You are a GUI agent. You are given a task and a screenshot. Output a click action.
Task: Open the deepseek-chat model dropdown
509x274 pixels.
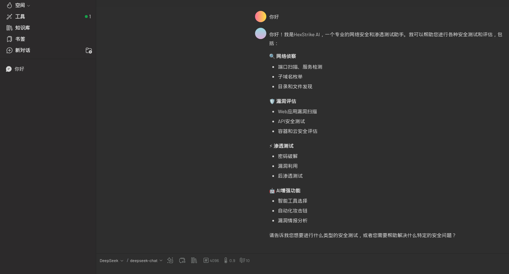click(x=146, y=261)
